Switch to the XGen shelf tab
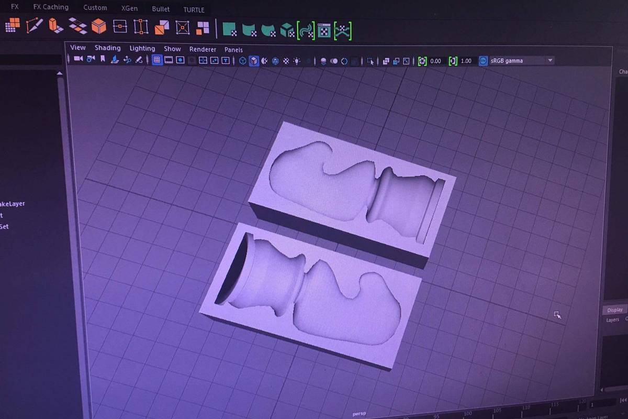The width and height of the screenshot is (628, 419). 129,8
